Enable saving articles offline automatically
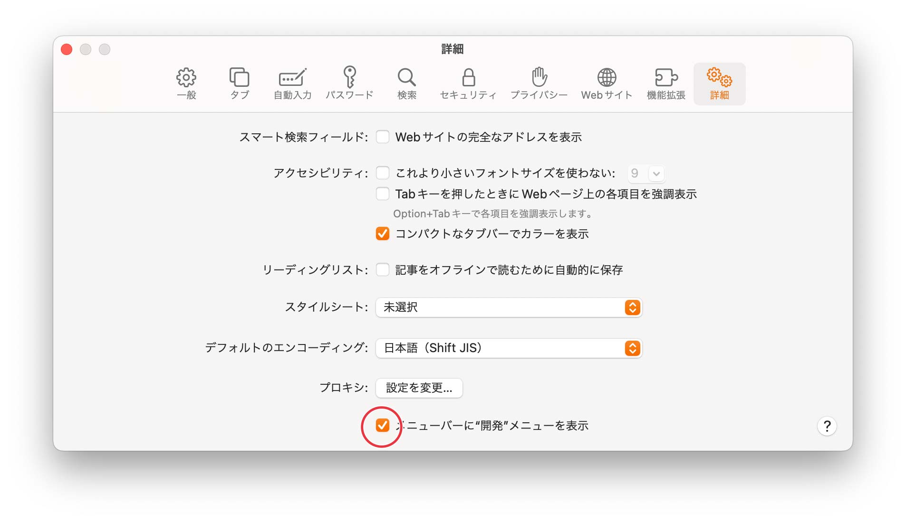906x521 pixels. [383, 270]
